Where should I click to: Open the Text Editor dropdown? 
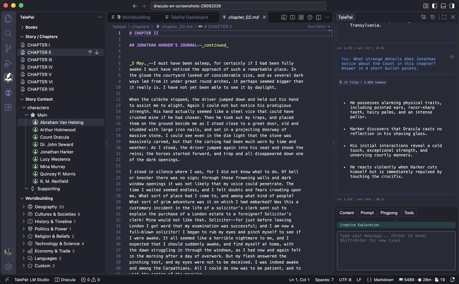coord(318,26)
